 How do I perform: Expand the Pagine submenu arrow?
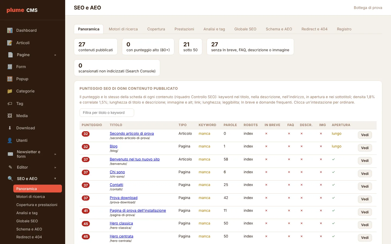click(55, 55)
